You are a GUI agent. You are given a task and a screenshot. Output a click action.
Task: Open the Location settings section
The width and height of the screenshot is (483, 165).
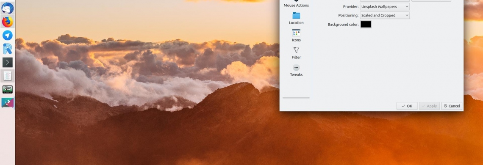[296, 18]
